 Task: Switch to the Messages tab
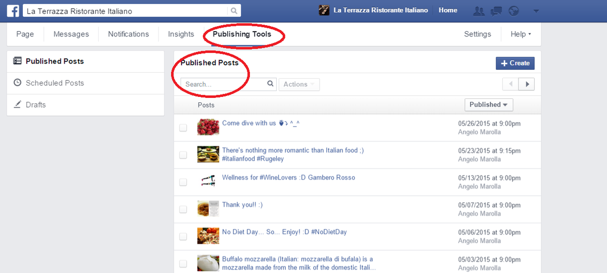pos(71,34)
